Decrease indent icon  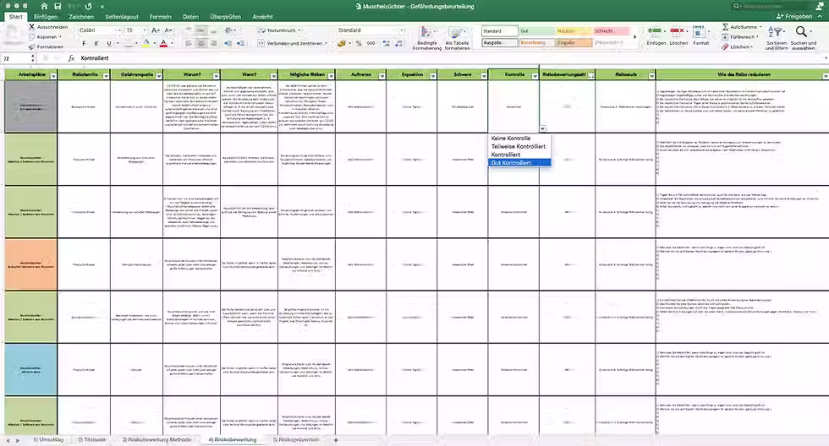pos(228,43)
